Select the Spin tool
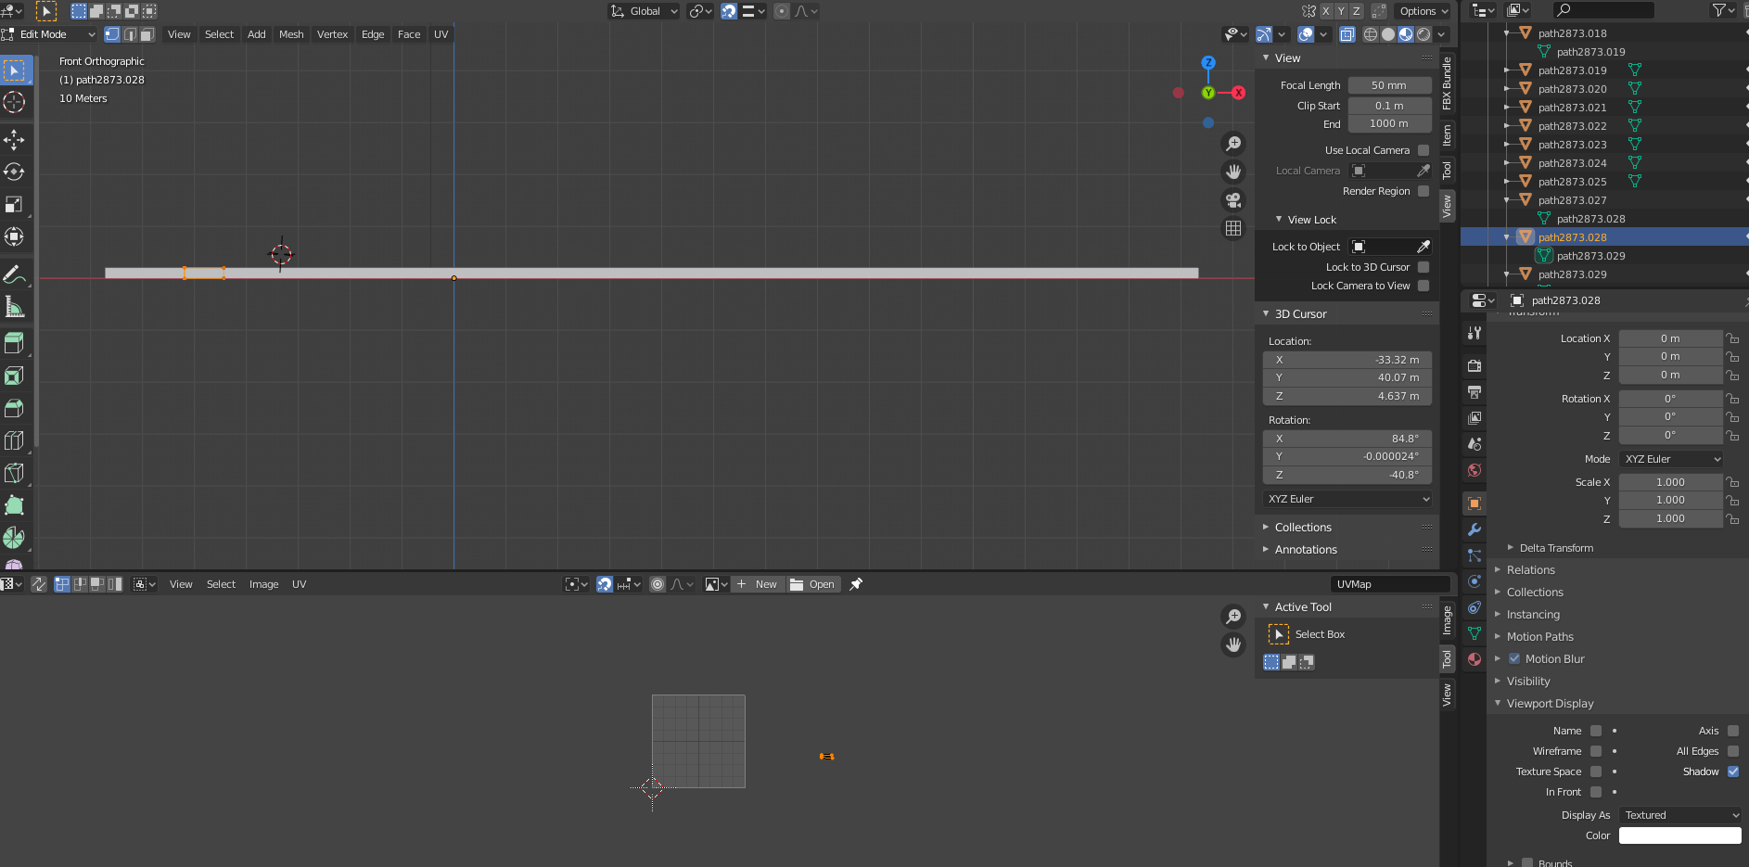The height and width of the screenshot is (867, 1749). 14,539
